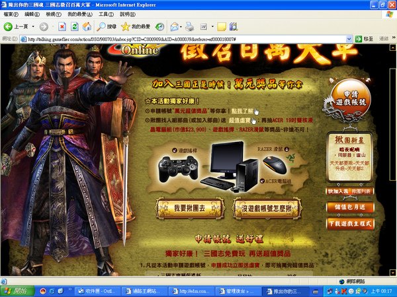
Task: Open the 我的最愛(A) menu
Action: tap(80, 15)
